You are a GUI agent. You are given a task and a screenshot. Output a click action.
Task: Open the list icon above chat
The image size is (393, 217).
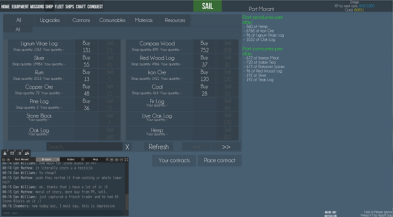pyautogui.click(x=20, y=153)
